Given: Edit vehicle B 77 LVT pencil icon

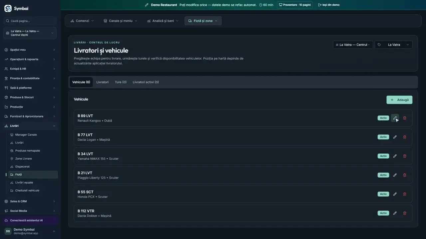Looking at the screenshot, I should click(x=395, y=137).
